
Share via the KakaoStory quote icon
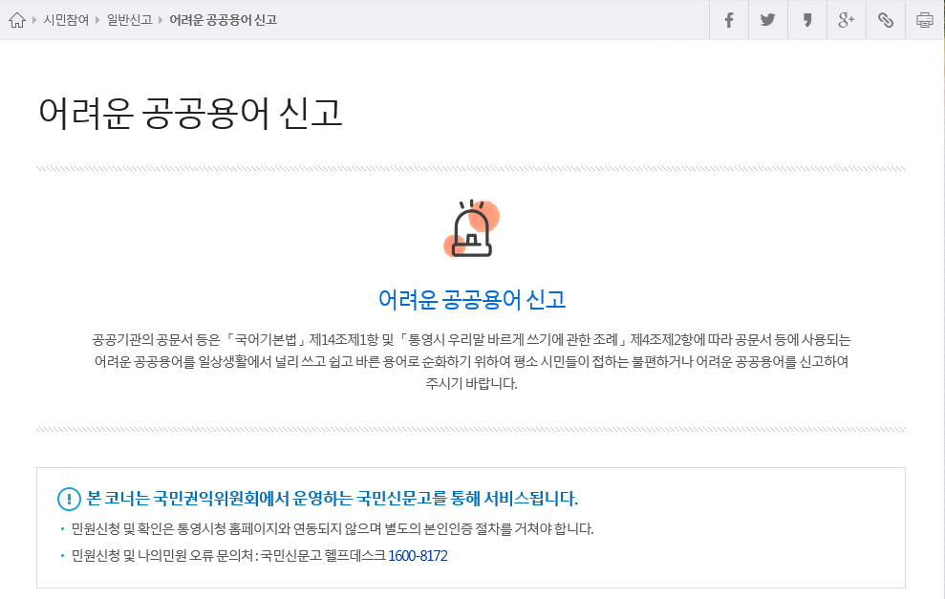point(806,20)
